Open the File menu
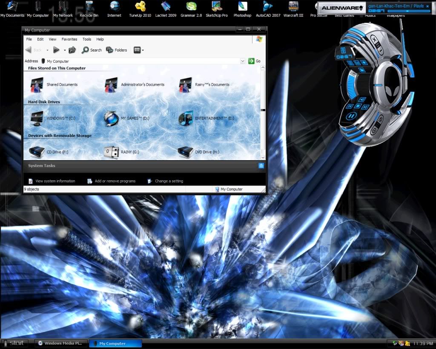The image size is (436, 349). tap(29, 39)
